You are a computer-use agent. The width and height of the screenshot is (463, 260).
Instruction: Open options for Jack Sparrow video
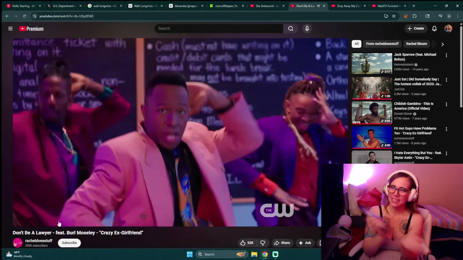(446, 55)
